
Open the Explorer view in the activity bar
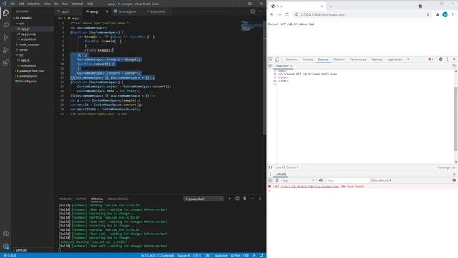tap(6, 13)
